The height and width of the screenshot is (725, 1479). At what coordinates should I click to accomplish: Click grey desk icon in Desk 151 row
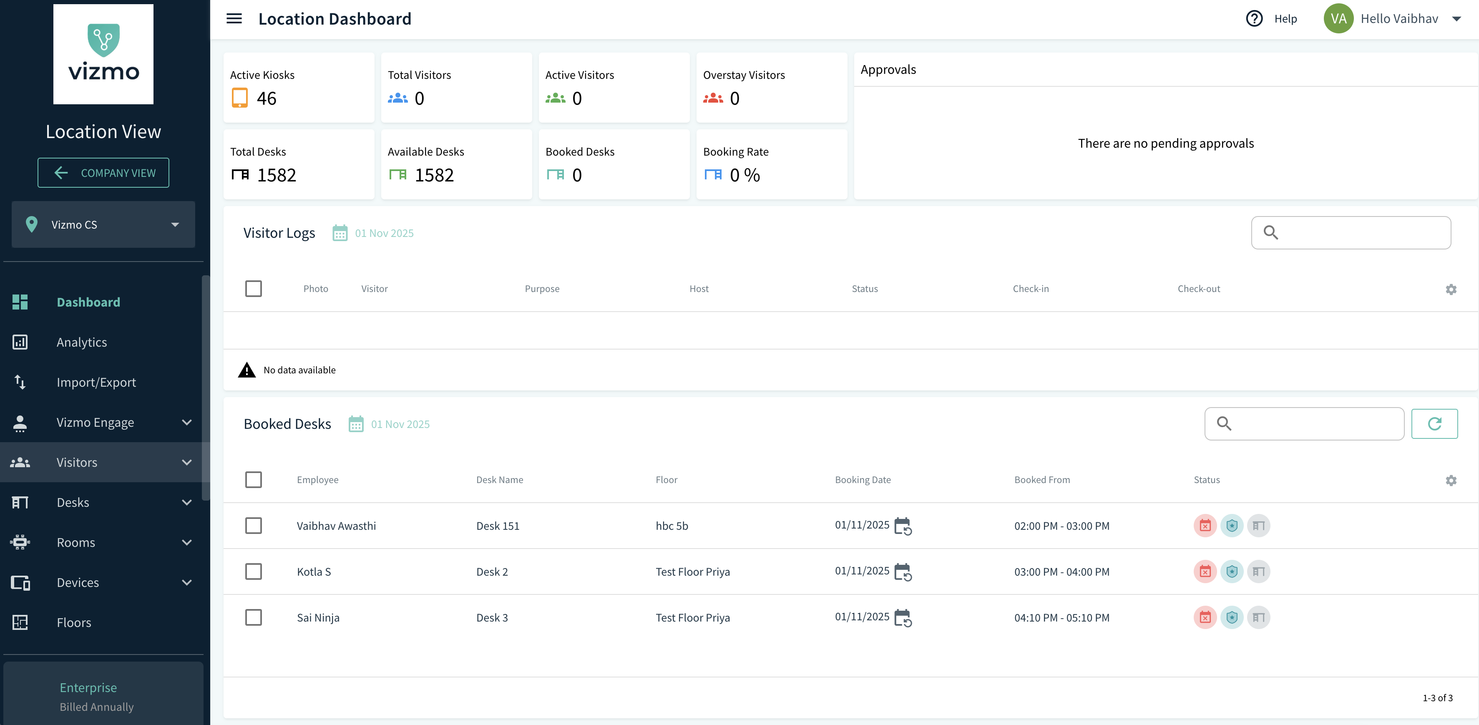coord(1258,526)
